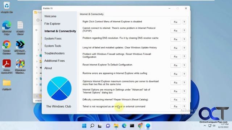
Task: Click back arrow in File Explorer window
Action: (37, 30)
